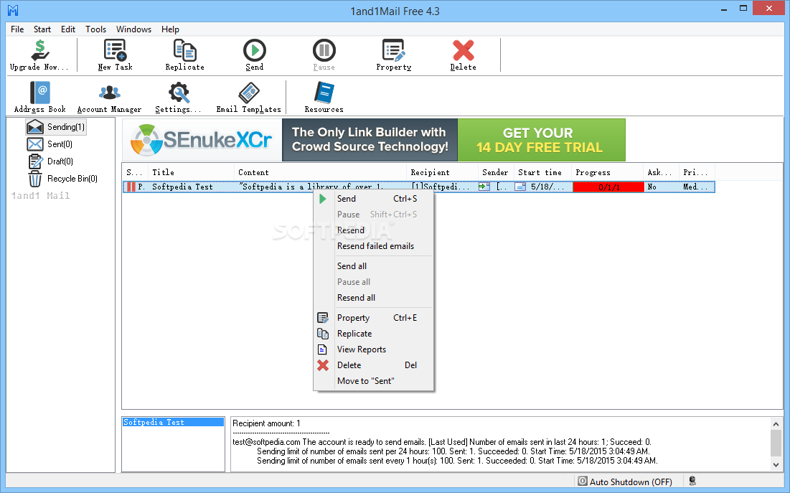Sort by the Content column header
This screenshot has height=493, width=790.
click(x=321, y=172)
